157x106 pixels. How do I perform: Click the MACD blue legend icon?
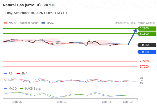pos(5,89)
